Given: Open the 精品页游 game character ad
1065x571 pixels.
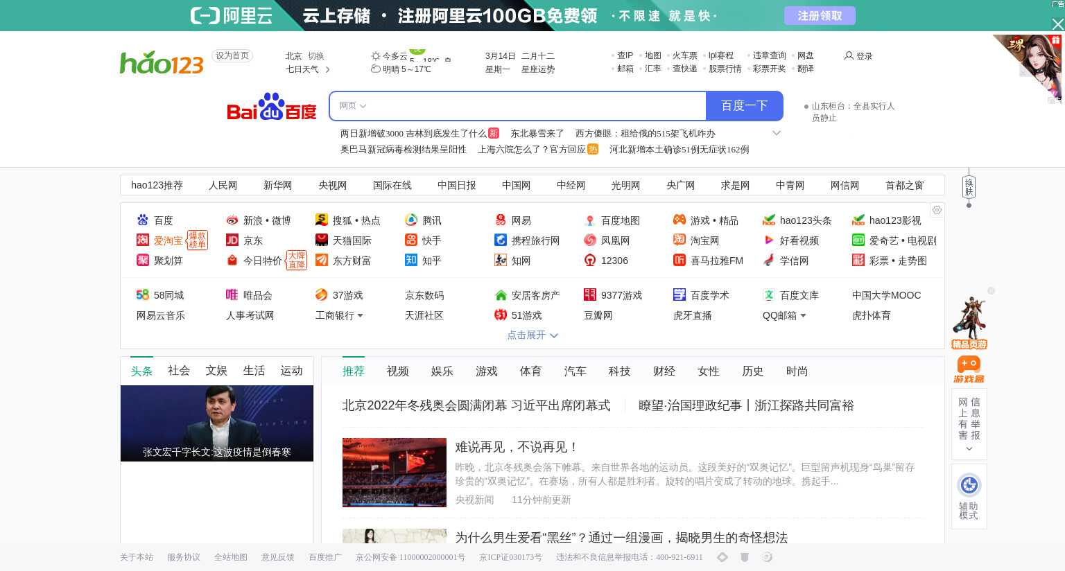Looking at the screenshot, I should (969, 322).
